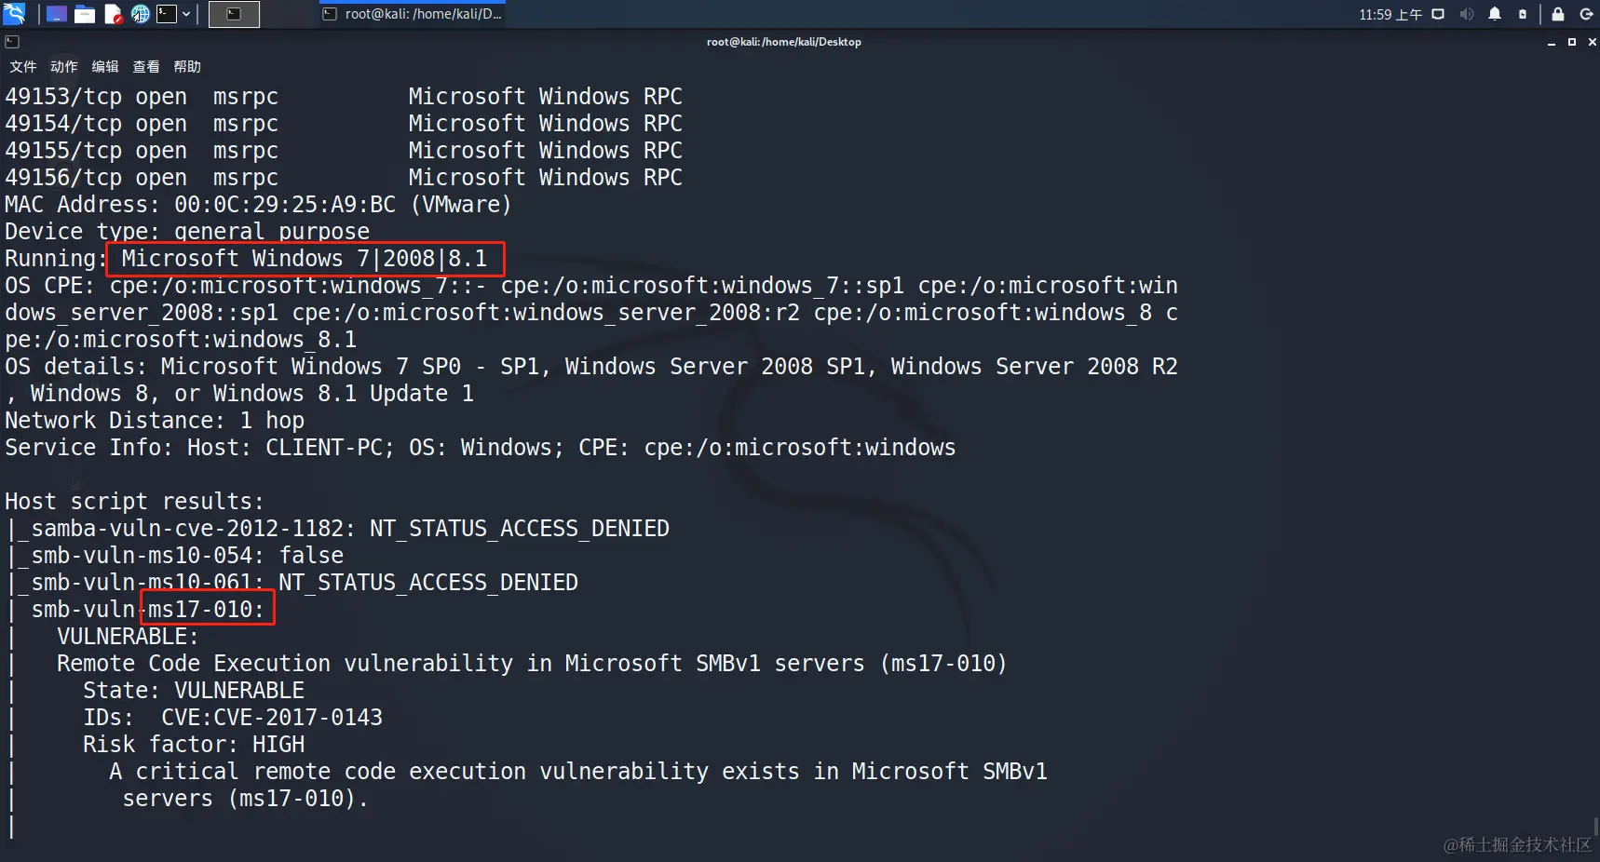Open the 文件 menu
Image resolution: width=1600 pixels, height=862 pixels.
coord(23,67)
